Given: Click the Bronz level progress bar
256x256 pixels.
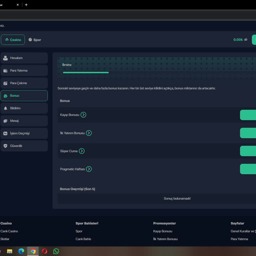Looking at the screenshot, I should pyautogui.click(x=86, y=72).
